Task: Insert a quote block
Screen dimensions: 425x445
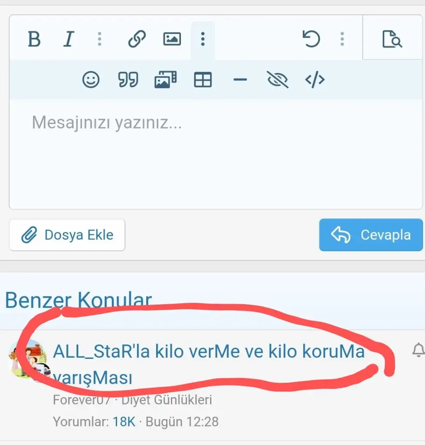Action: [128, 80]
